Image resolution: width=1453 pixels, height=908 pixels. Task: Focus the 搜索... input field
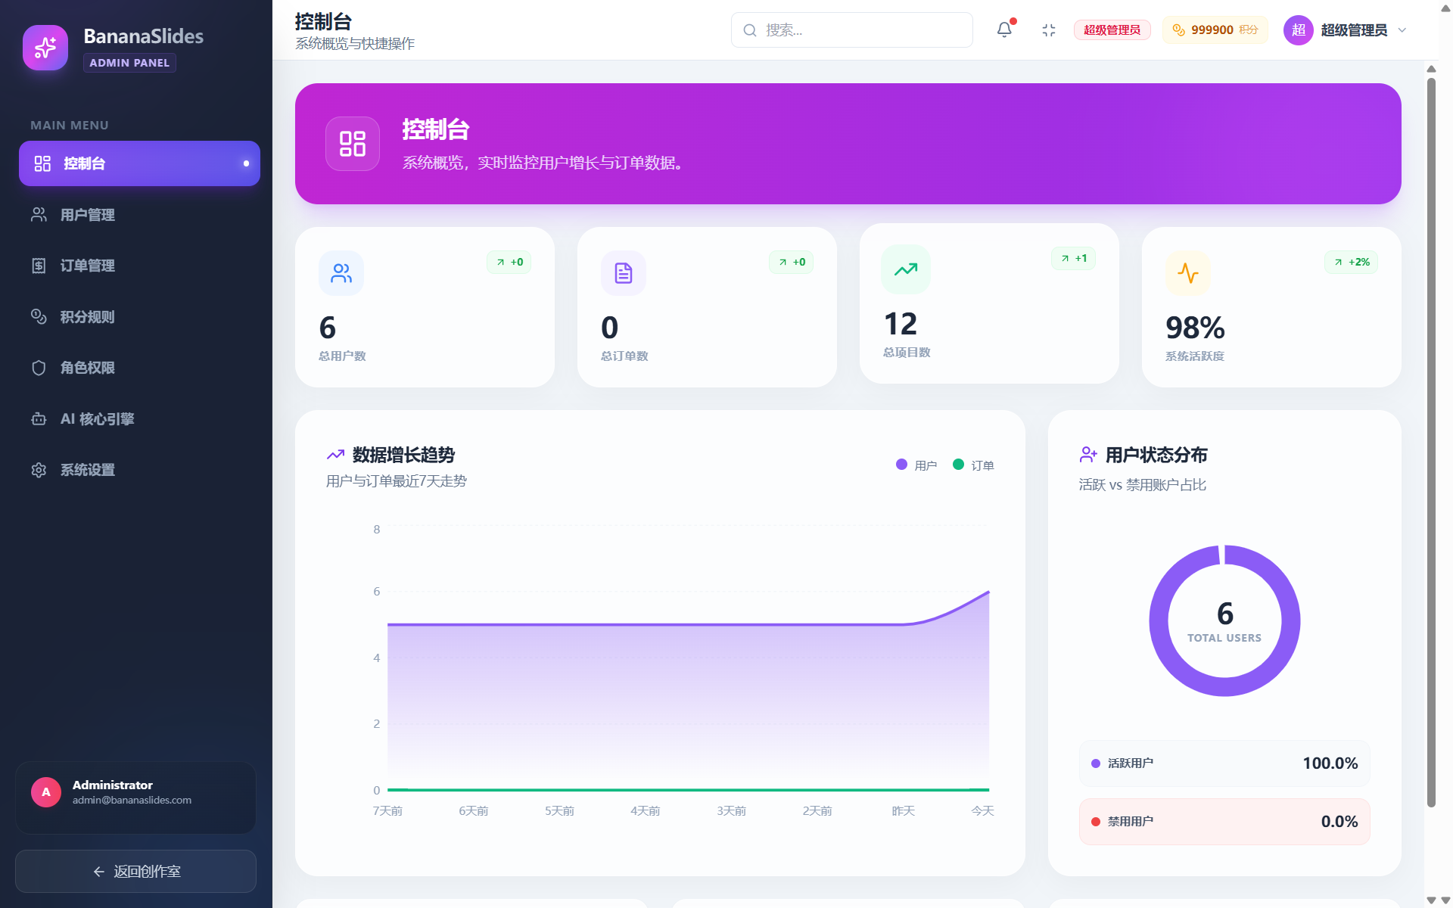(x=852, y=30)
